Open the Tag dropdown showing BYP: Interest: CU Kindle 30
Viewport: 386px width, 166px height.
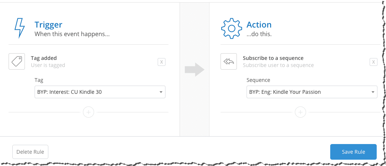point(100,92)
